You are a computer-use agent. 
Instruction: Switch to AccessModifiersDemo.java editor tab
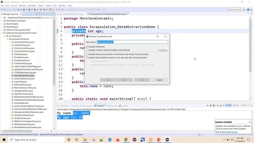tap(71, 14)
